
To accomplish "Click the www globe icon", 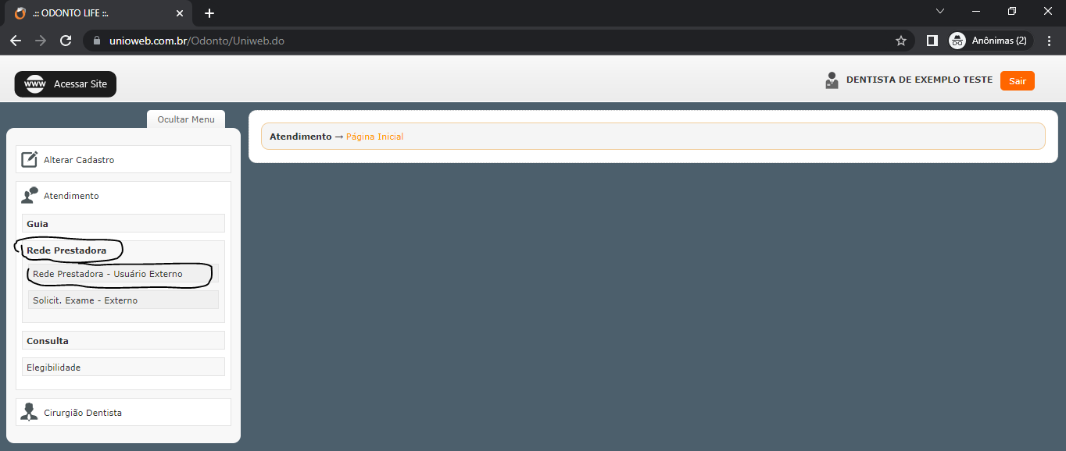I will click(35, 84).
